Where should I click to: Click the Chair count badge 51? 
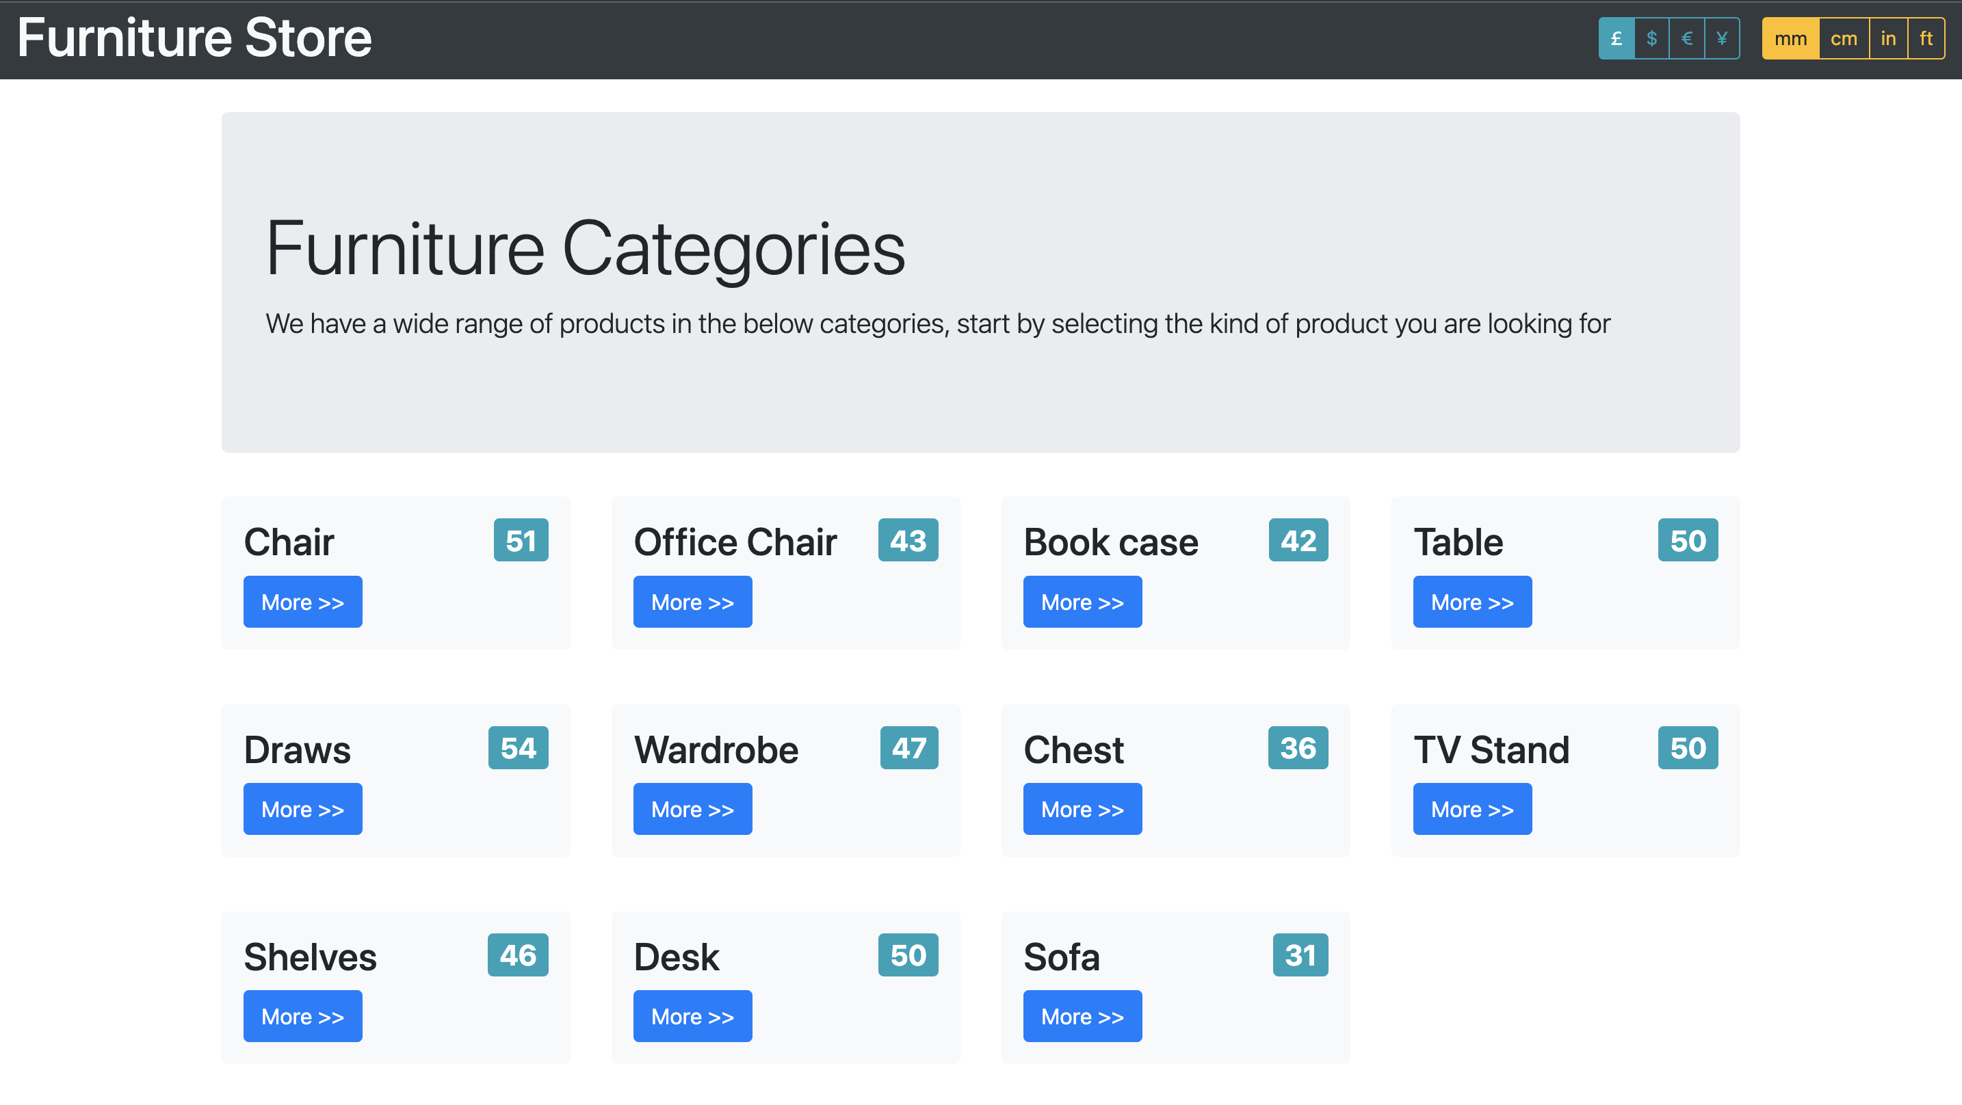coord(521,540)
